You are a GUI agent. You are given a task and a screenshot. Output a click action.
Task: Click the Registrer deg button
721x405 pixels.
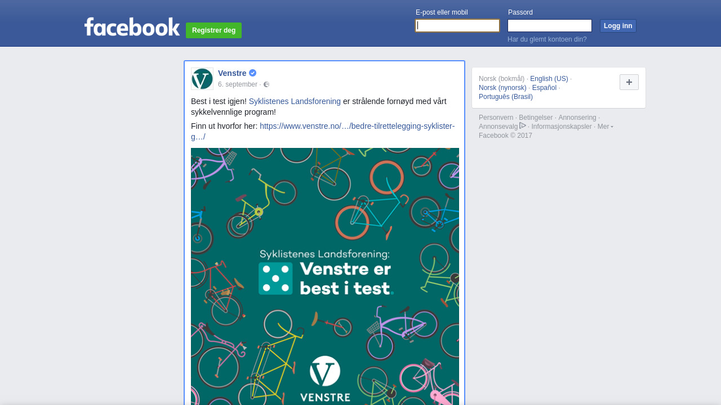[x=213, y=30]
